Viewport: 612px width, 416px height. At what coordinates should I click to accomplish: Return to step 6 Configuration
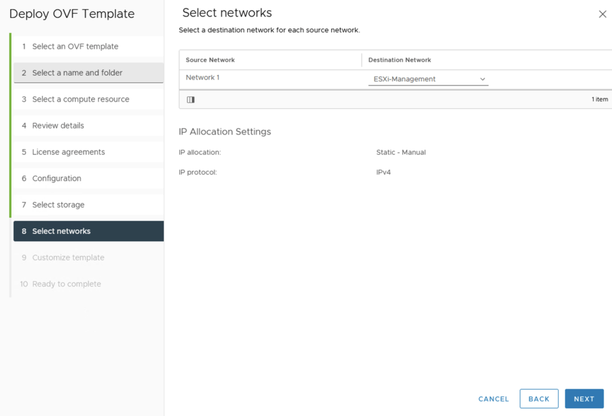pos(57,178)
